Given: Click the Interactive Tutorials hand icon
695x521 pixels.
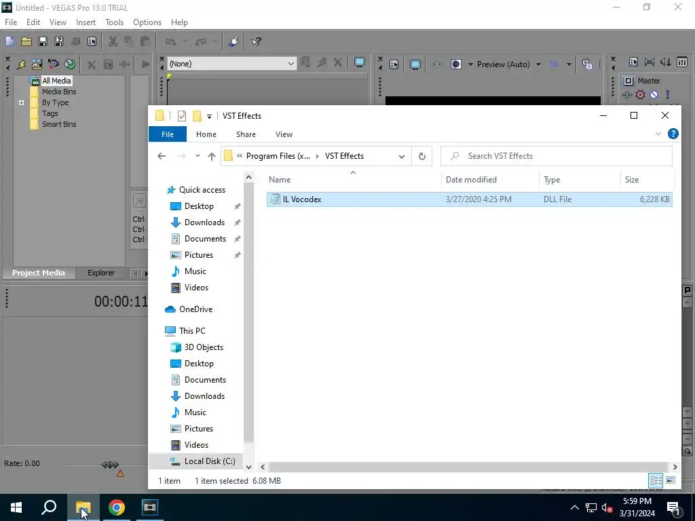Looking at the screenshot, I should click(x=233, y=41).
